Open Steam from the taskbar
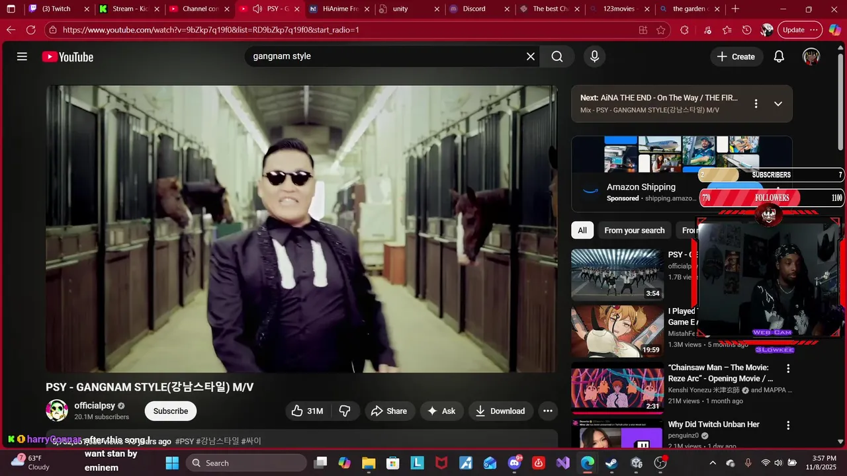 (611, 463)
